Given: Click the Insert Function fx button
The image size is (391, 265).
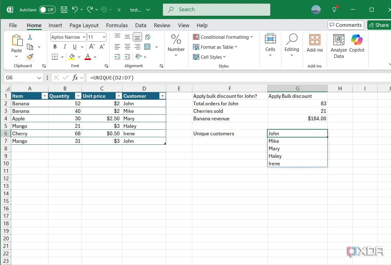Looking at the screenshot, I should [x=75, y=78].
